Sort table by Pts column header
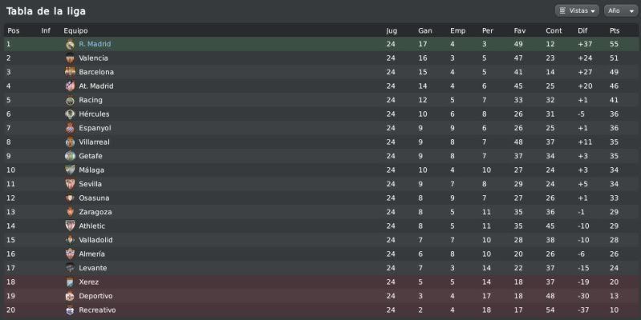This screenshot has width=641, height=320. pos(615,30)
